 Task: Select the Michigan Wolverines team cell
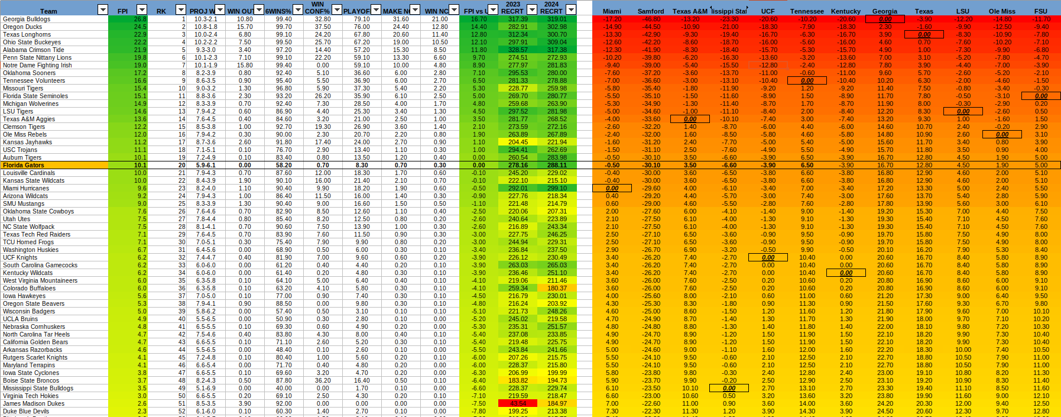(x=54, y=104)
